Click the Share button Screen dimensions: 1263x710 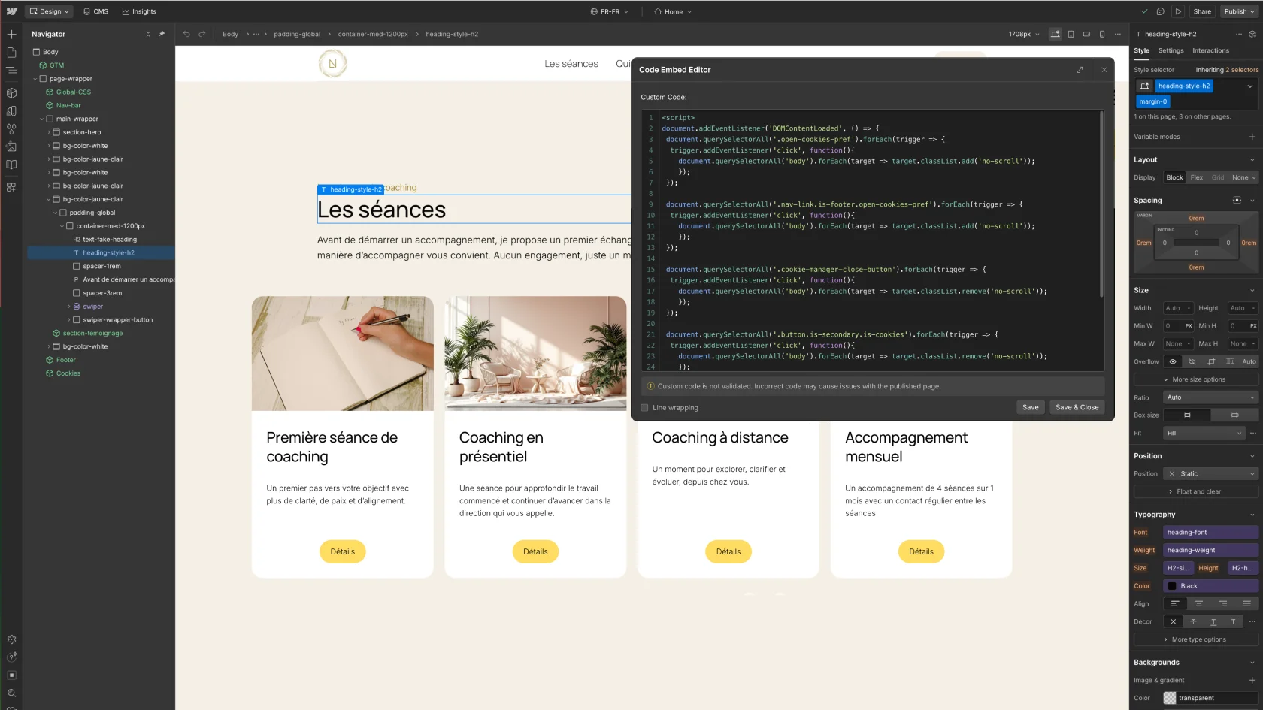1202,11
